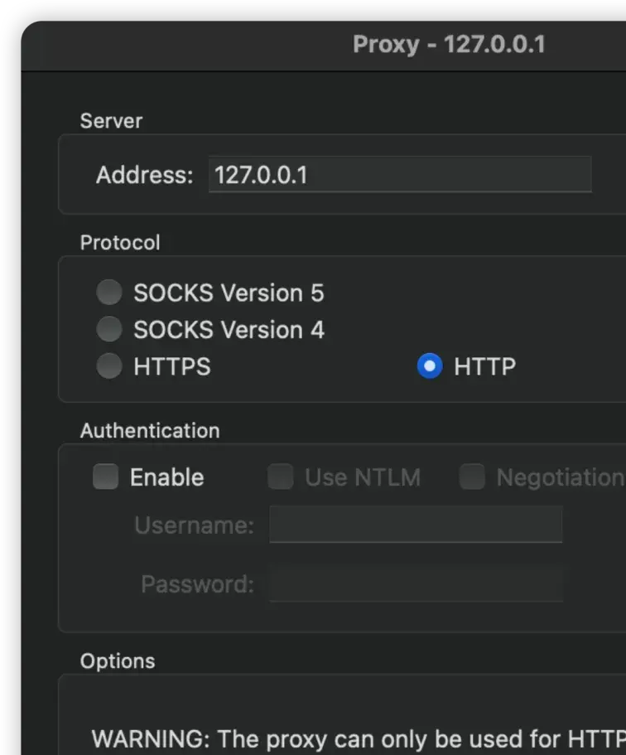
Task: Click the WARNING proxy notice text
Action: [358, 738]
